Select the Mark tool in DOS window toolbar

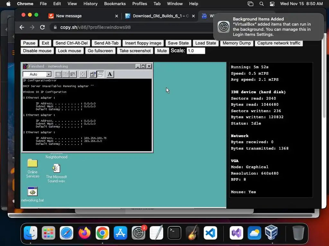[x=58, y=74]
